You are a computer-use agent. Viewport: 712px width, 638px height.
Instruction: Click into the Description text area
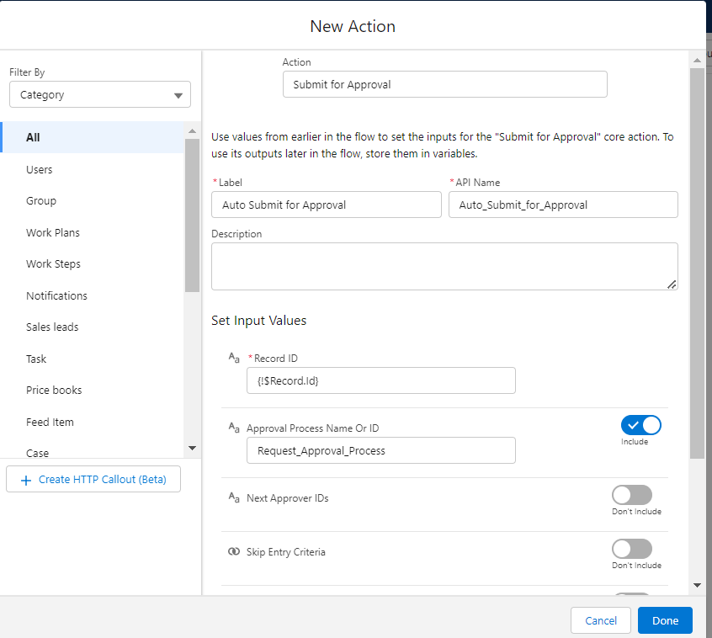point(444,266)
